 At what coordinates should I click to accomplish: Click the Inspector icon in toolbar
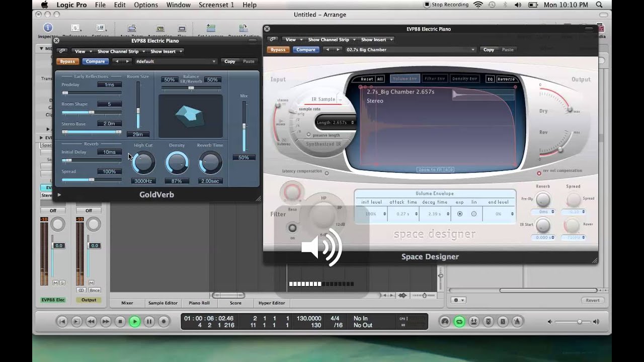(48, 28)
